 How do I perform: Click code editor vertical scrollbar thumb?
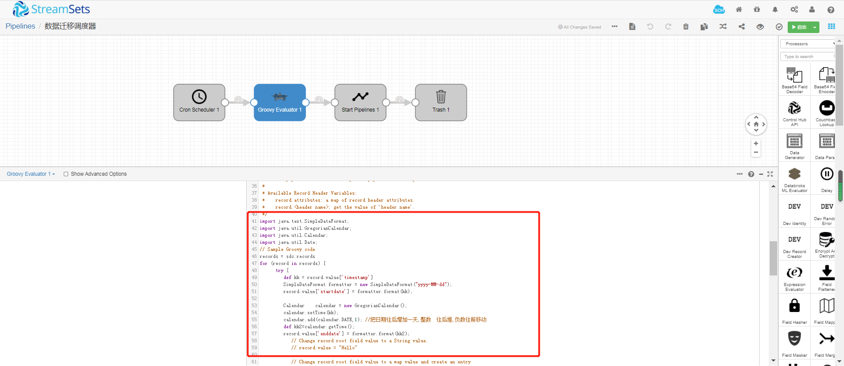tap(773, 258)
